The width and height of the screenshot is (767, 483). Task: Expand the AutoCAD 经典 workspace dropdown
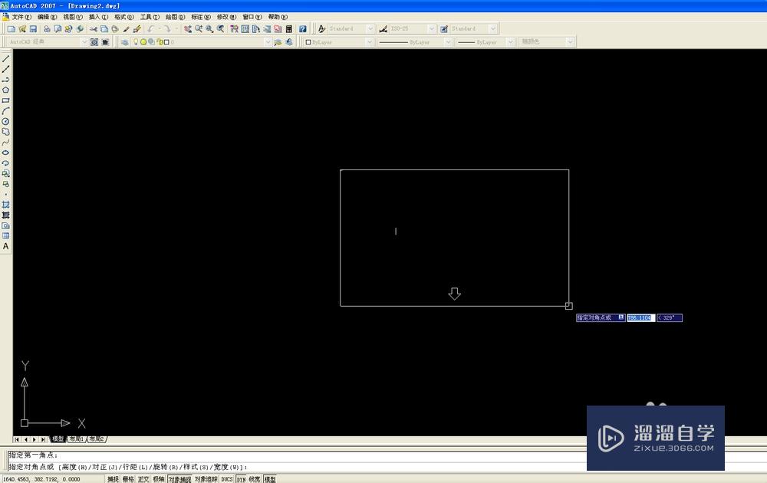coord(86,41)
